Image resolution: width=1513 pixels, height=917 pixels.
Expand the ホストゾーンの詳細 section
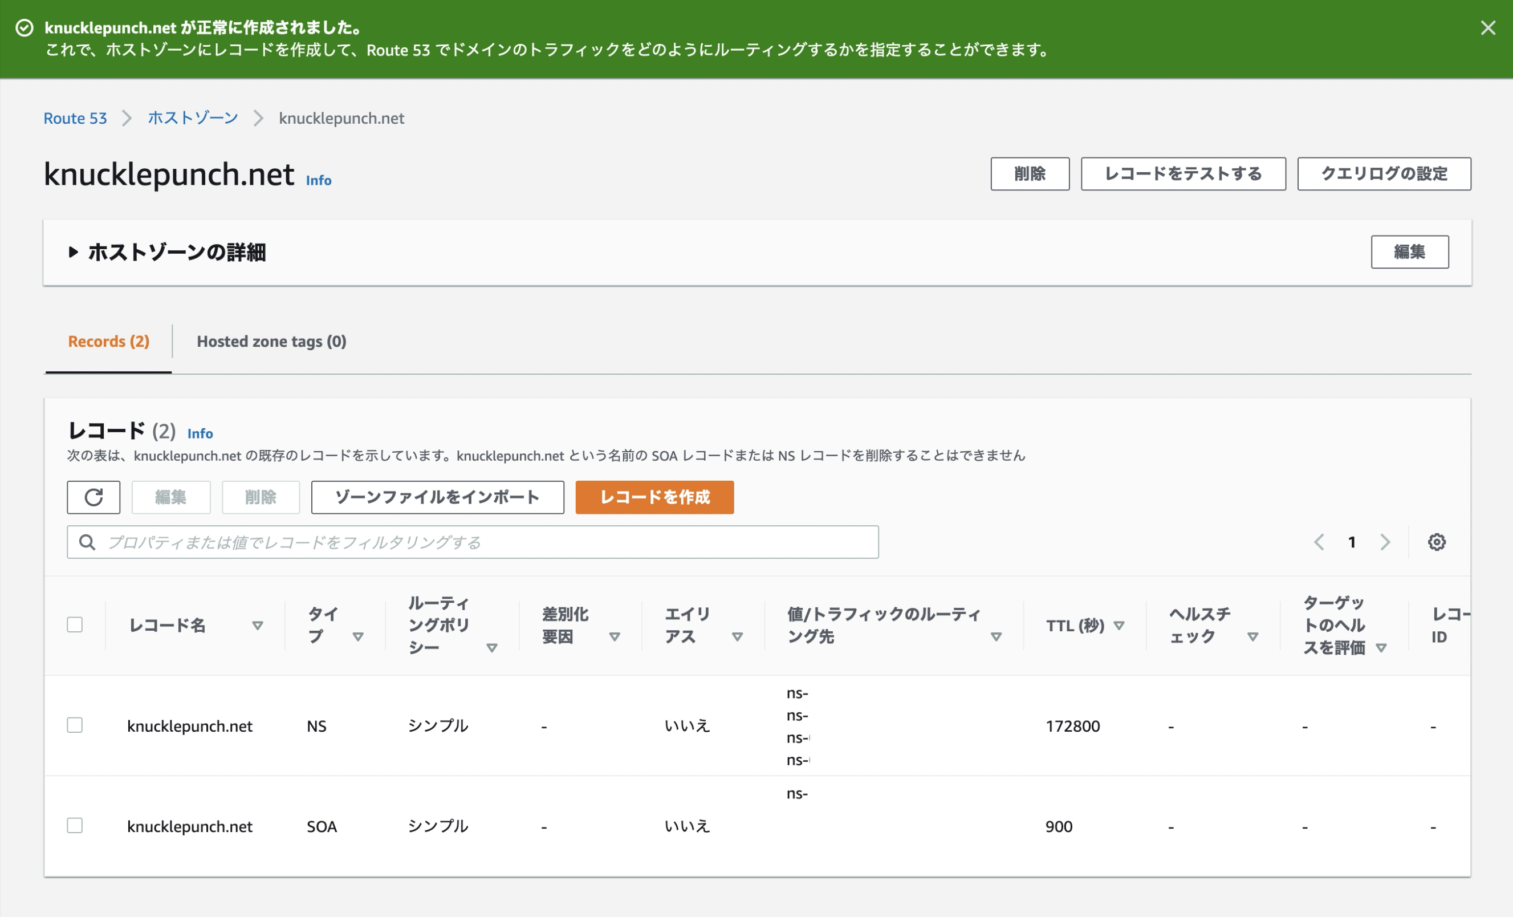point(73,252)
